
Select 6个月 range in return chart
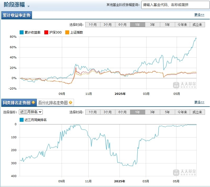tap(122, 25)
